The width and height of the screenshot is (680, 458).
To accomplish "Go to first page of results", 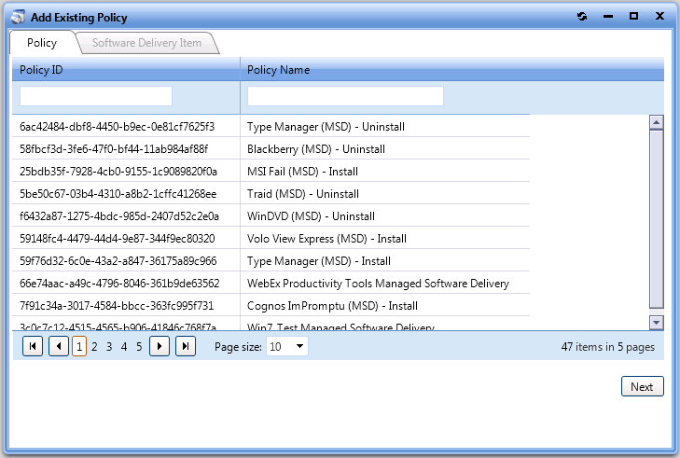I will [x=32, y=347].
